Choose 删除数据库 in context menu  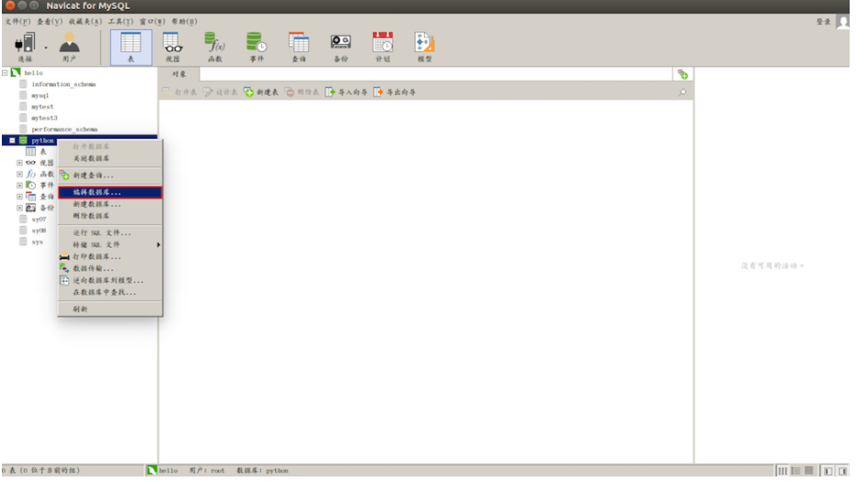click(x=109, y=216)
